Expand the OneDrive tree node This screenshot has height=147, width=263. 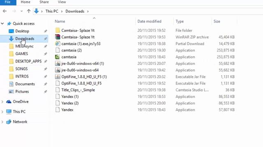point(2,102)
